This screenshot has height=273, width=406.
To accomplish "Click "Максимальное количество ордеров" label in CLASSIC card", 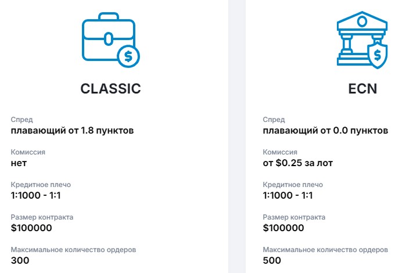I will (73, 250).
